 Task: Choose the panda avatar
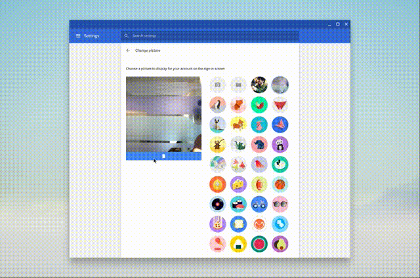click(x=280, y=144)
